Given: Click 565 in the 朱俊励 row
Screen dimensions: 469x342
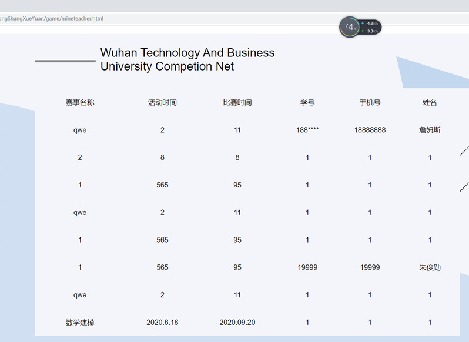Looking at the screenshot, I should point(162,267).
